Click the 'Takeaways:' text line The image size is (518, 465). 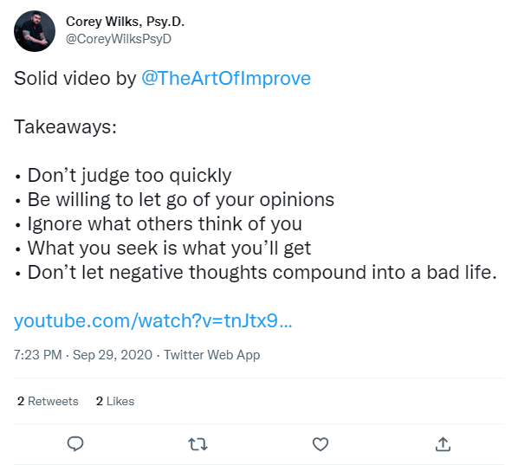[x=66, y=126]
